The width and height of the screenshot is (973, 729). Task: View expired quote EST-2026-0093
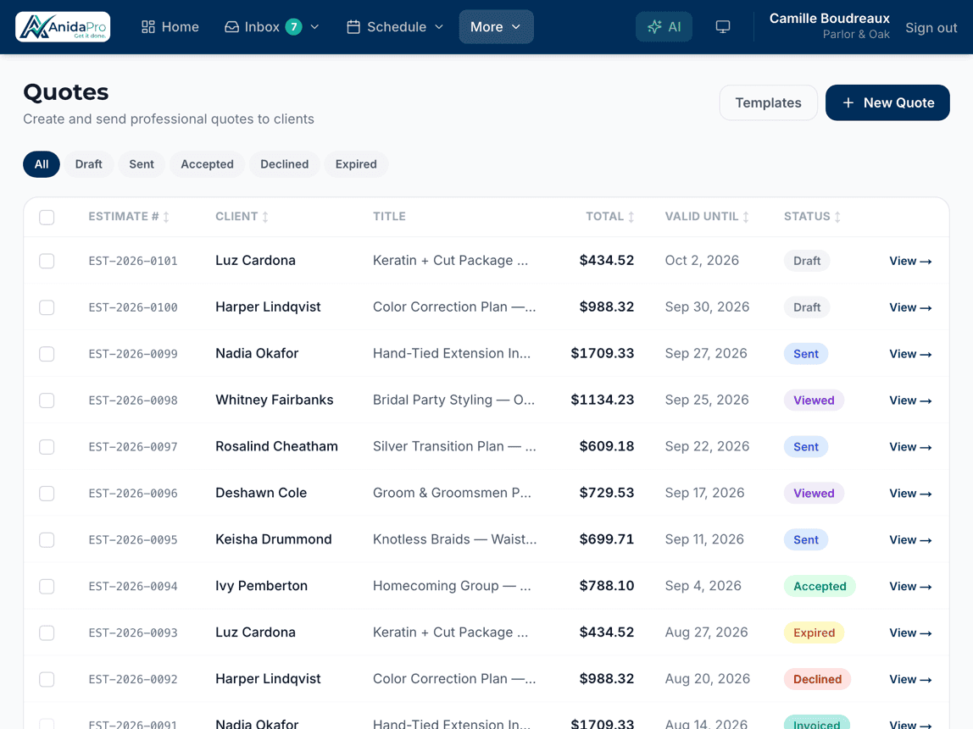tap(910, 633)
